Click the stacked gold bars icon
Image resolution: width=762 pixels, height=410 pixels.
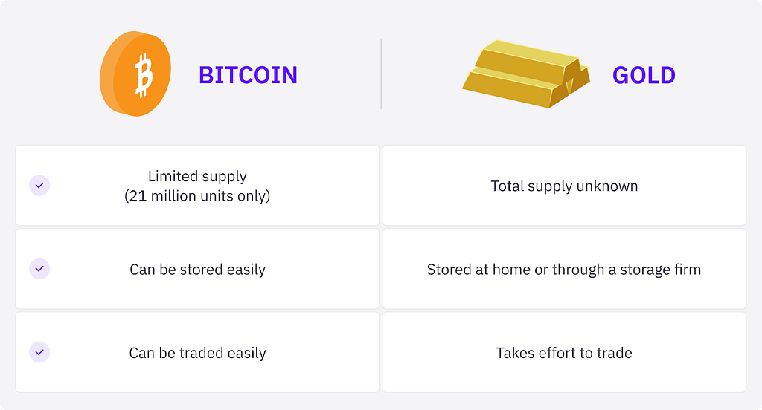click(x=526, y=74)
